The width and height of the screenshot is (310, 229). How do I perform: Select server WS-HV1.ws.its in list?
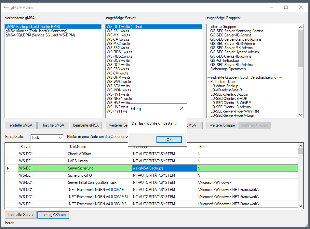(154, 94)
